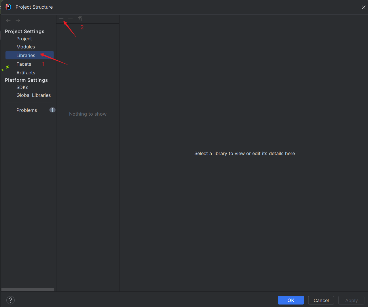Select Project under Project Settings
Image resolution: width=368 pixels, height=307 pixels.
pos(24,39)
